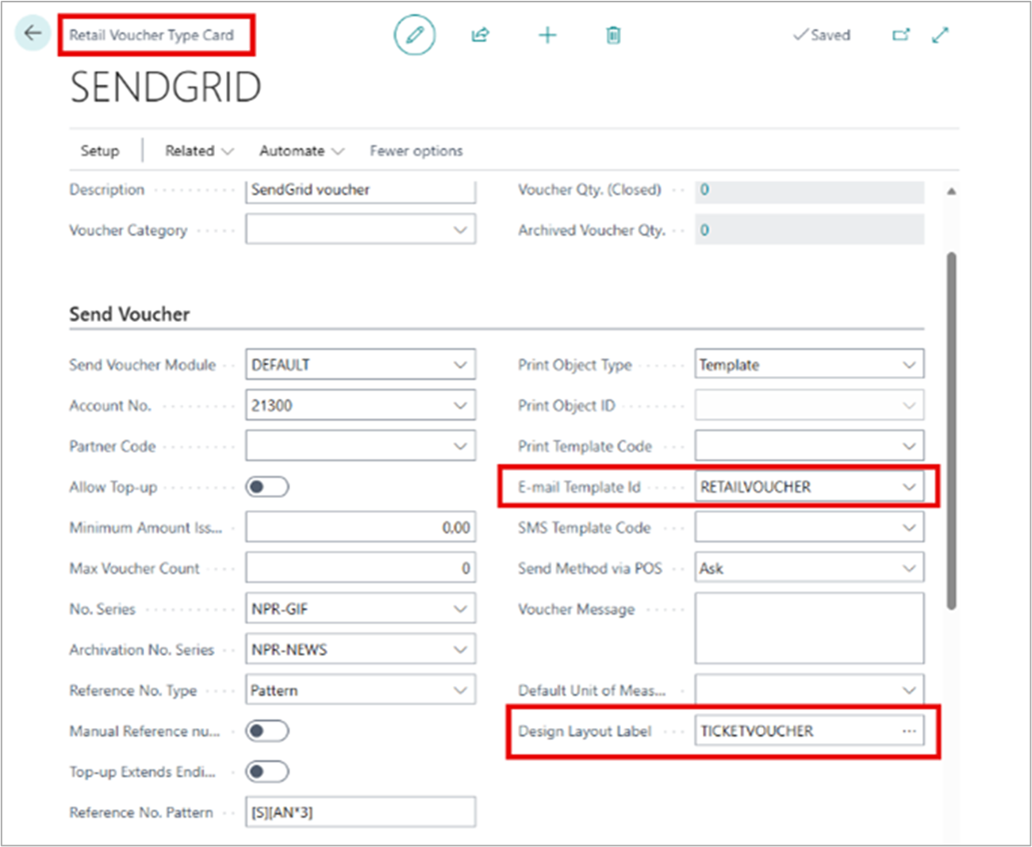Click the Design Layout Label ellipsis

(x=909, y=731)
